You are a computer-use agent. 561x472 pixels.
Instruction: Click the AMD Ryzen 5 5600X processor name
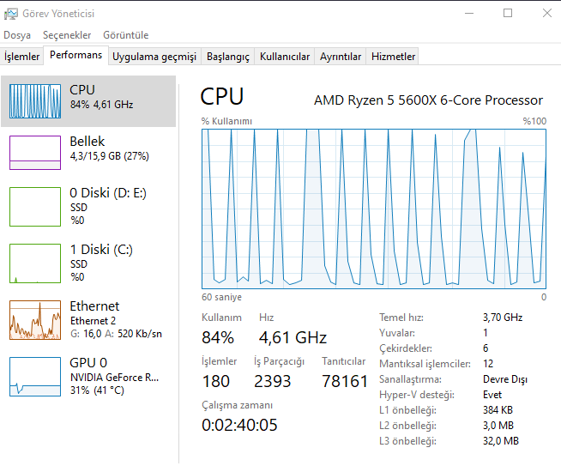pyautogui.click(x=428, y=100)
